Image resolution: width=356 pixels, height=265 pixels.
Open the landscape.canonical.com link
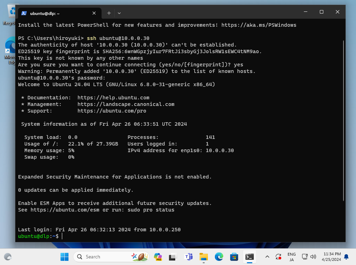pyautogui.click(x=126, y=104)
